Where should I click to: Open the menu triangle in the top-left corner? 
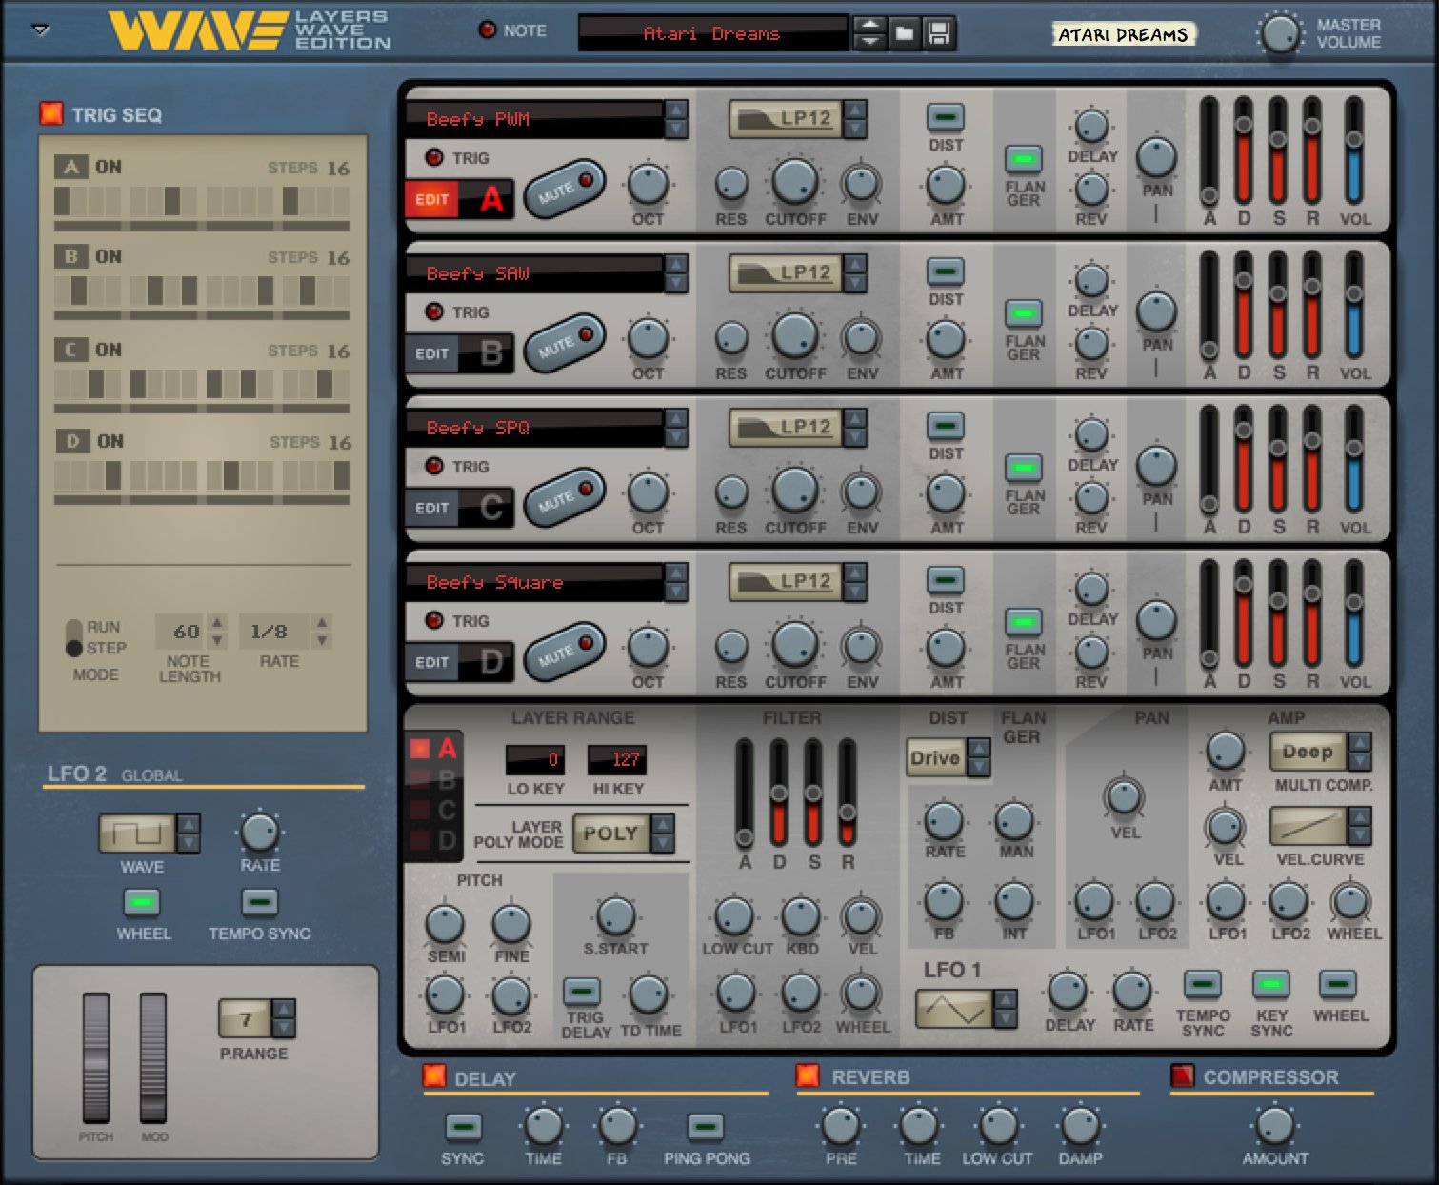(39, 30)
